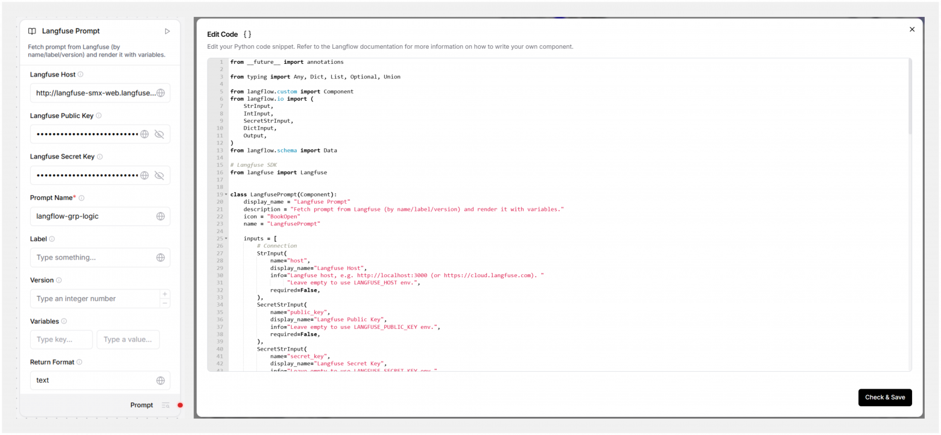Click code line 'name="secret_key",'
Screen dimensions: 941x435
click(300, 356)
